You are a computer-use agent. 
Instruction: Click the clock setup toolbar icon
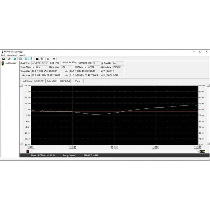click(15, 59)
